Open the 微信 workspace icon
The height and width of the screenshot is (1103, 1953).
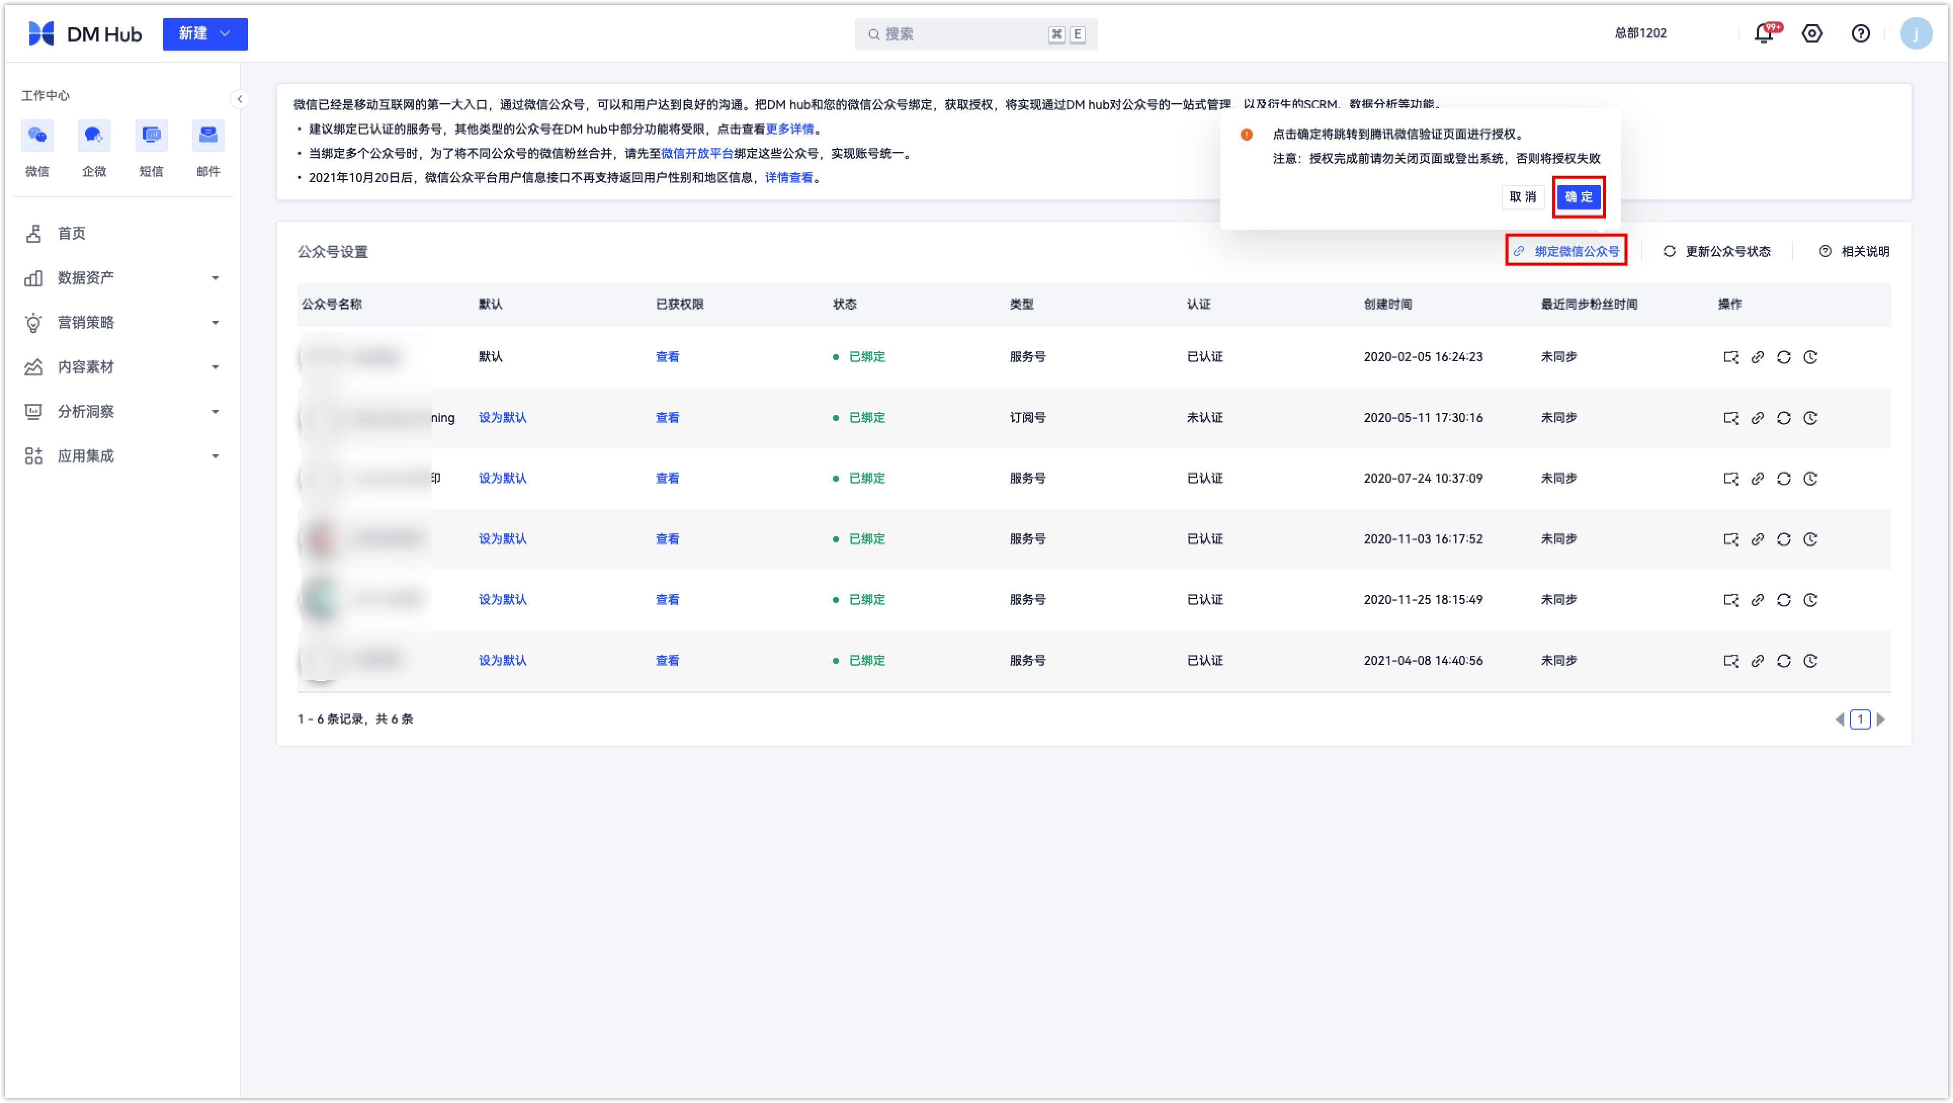point(37,136)
